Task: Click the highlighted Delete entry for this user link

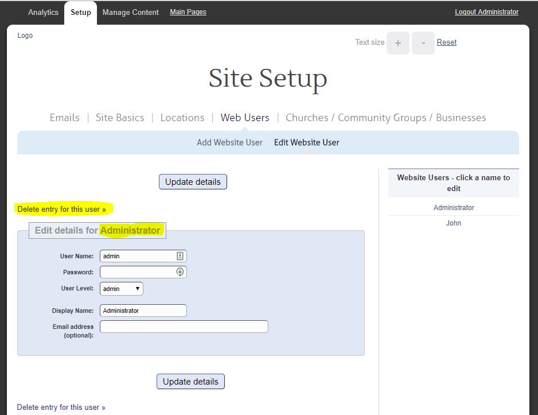Action: coord(62,209)
